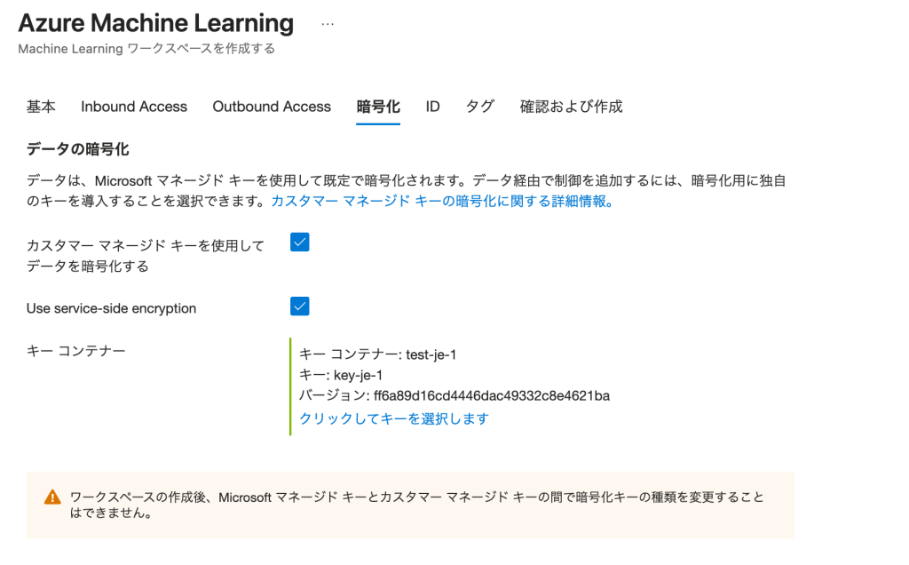
Task: Open the ellipsis more options menu
Action: click(x=328, y=24)
